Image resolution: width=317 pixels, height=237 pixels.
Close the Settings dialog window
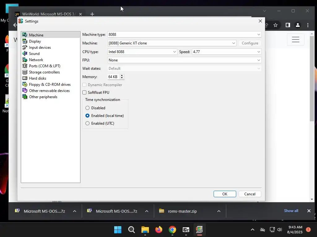(x=260, y=21)
